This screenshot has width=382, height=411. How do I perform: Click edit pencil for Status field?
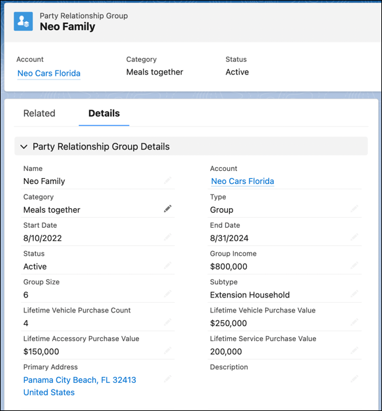point(168,266)
